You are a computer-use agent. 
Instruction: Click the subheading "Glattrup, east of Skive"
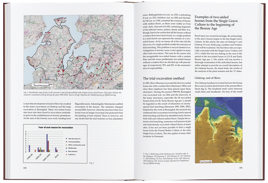tap(207, 78)
